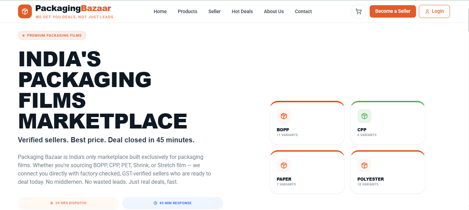Screen dimensions: 469x210
Task: Click the Become a Seller button
Action: (393, 11)
